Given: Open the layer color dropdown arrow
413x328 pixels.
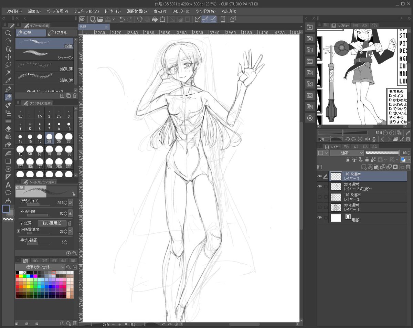Looking at the screenshot, I should pyautogui.click(x=409, y=160).
